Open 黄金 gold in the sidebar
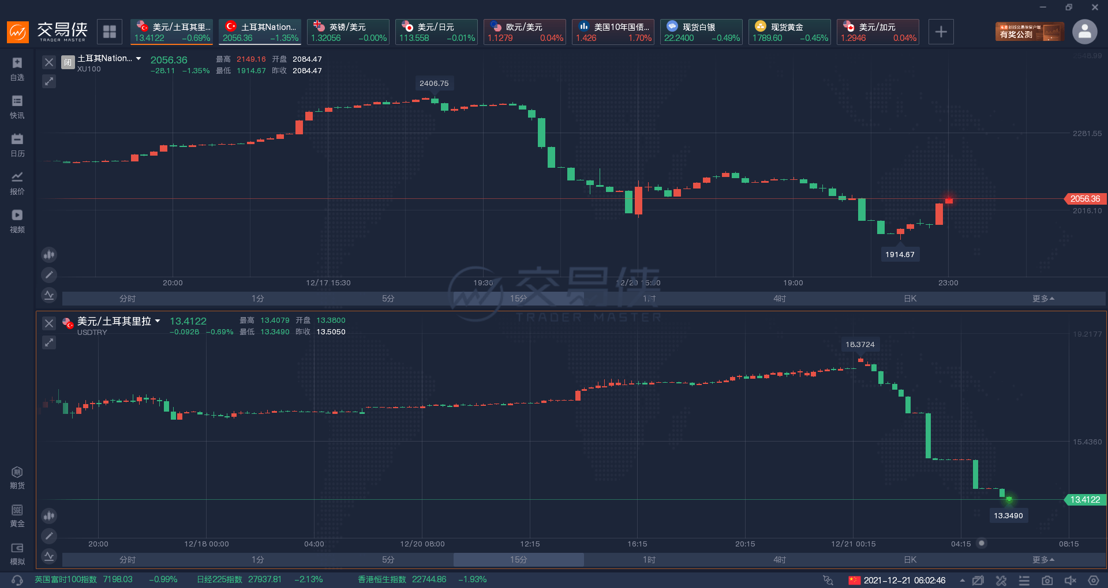The width and height of the screenshot is (1108, 588). click(x=17, y=516)
